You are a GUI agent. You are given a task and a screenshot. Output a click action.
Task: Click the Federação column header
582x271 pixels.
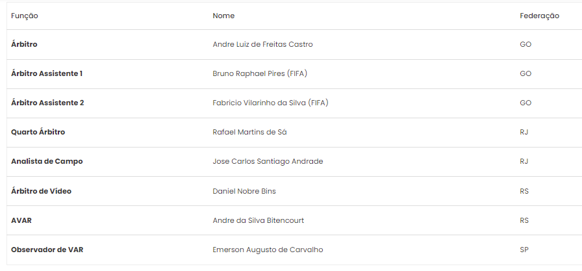click(539, 16)
